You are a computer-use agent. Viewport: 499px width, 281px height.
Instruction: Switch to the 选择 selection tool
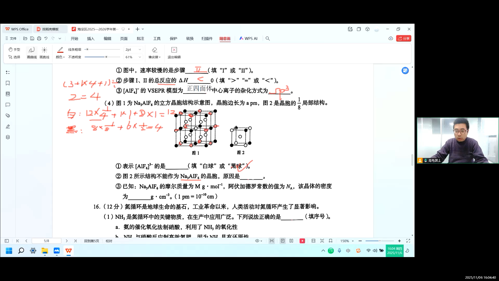point(14,57)
